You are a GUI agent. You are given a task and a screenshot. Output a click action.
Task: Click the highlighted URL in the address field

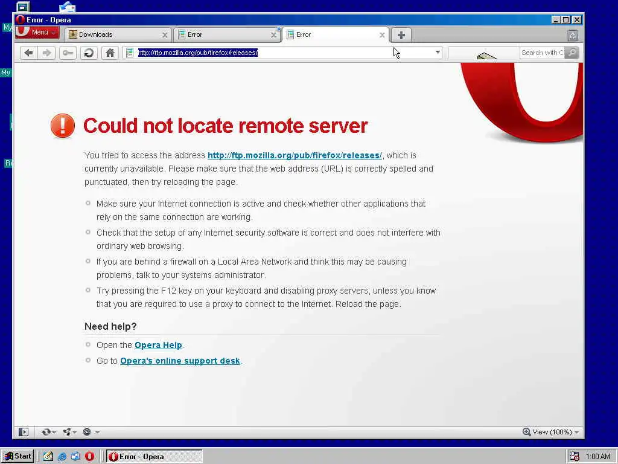coord(198,53)
